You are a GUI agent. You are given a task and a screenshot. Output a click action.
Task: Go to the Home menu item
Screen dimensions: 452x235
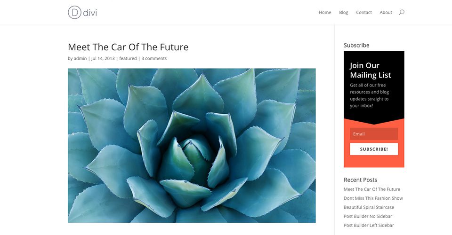325,12
